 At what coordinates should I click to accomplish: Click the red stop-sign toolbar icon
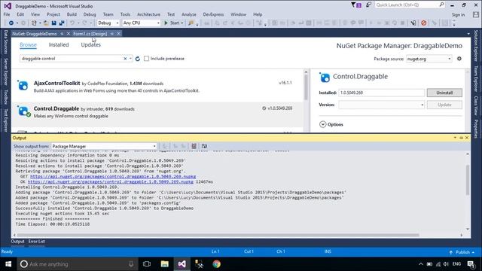click(x=424, y=23)
